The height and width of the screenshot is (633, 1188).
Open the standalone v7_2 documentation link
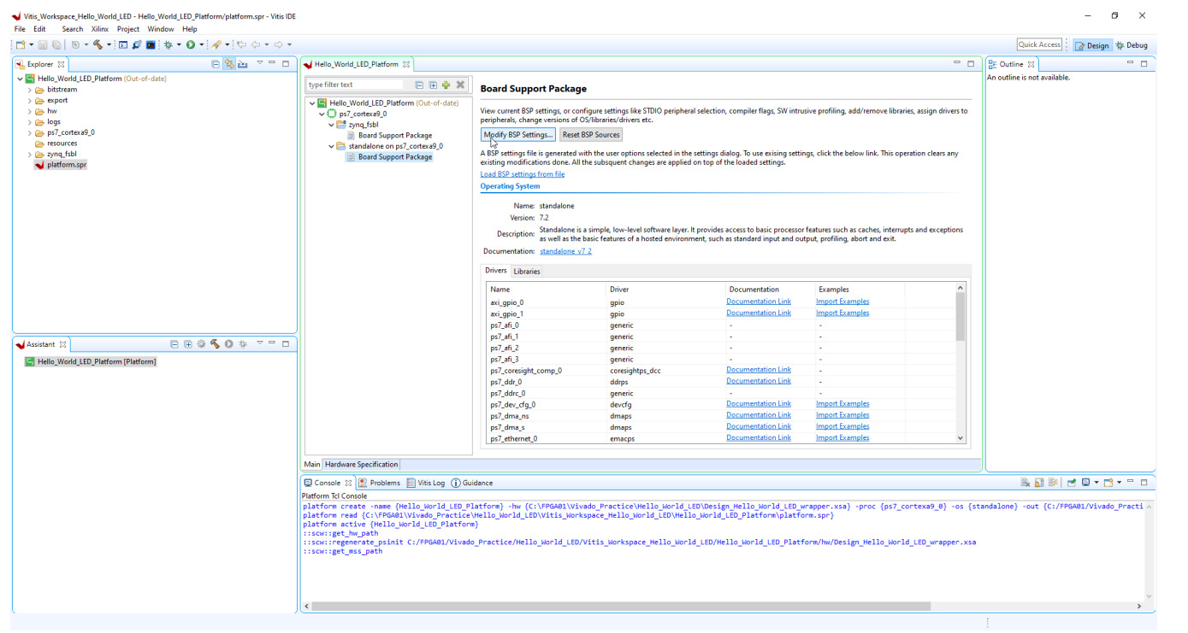point(565,251)
